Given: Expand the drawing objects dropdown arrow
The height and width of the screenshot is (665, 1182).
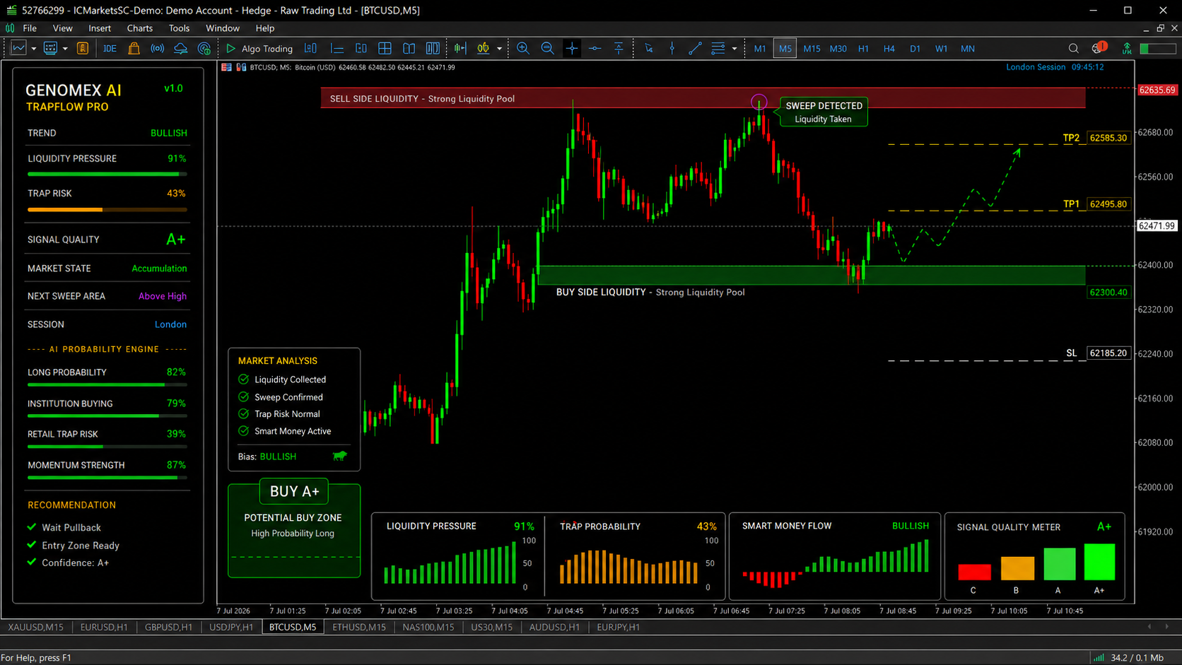Looking at the screenshot, I should click(735, 49).
